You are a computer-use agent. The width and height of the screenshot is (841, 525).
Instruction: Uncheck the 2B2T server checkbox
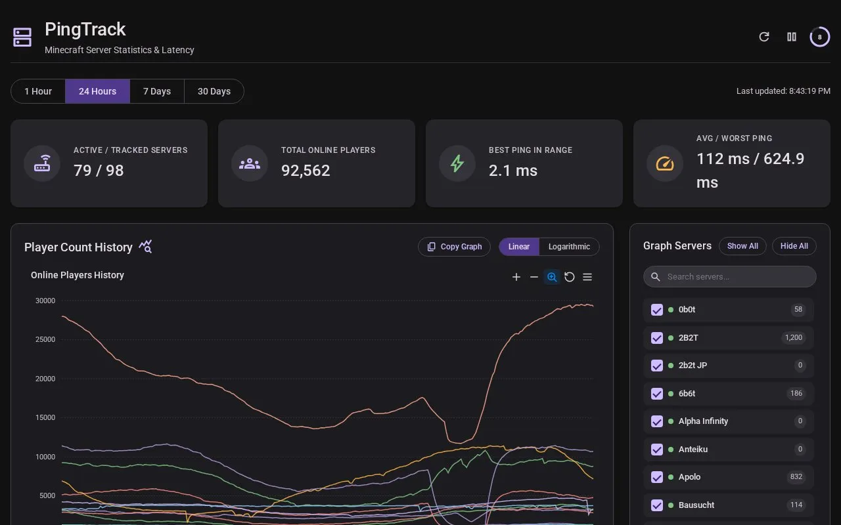click(657, 338)
